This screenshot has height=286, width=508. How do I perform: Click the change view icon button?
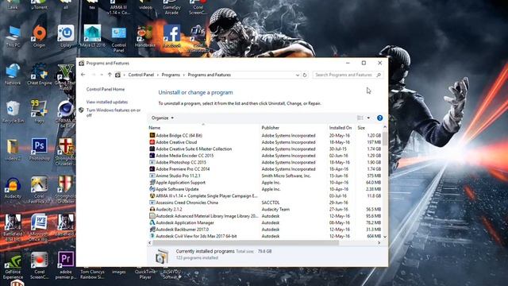[x=360, y=118]
